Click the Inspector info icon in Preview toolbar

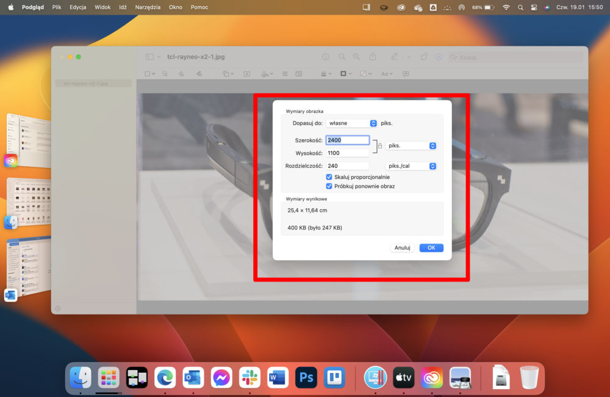coord(326,57)
